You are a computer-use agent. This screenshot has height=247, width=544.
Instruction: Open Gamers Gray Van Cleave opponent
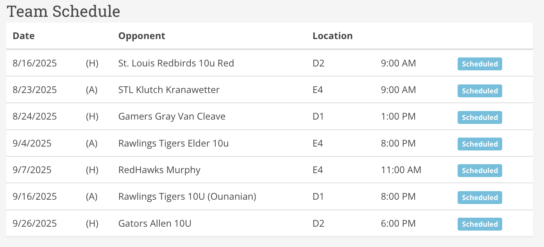click(x=172, y=116)
